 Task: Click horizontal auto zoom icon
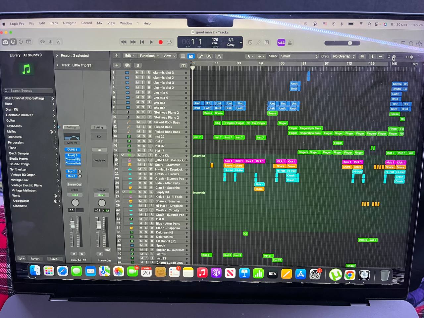pos(381,56)
